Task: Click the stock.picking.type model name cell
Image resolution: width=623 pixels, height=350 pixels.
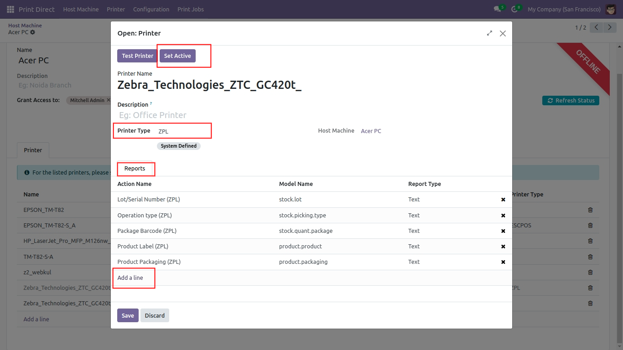Action: tap(302, 216)
